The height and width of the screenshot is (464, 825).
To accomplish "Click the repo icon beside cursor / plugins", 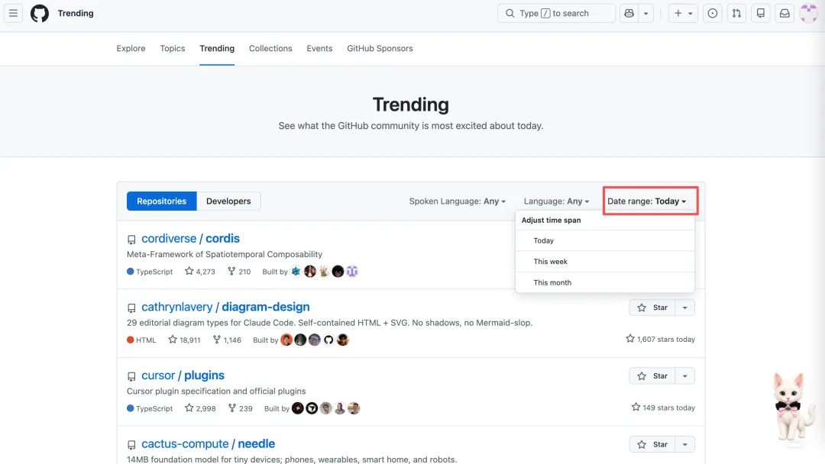I will 131,376.
